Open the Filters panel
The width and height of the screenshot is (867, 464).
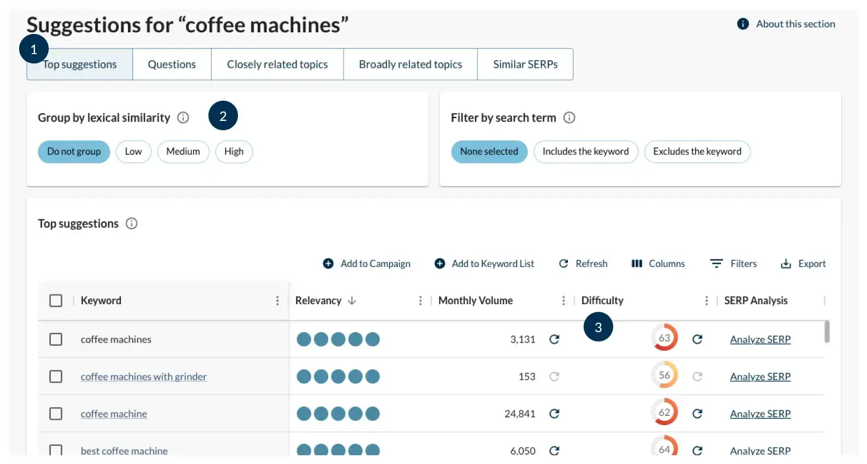point(734,264)
